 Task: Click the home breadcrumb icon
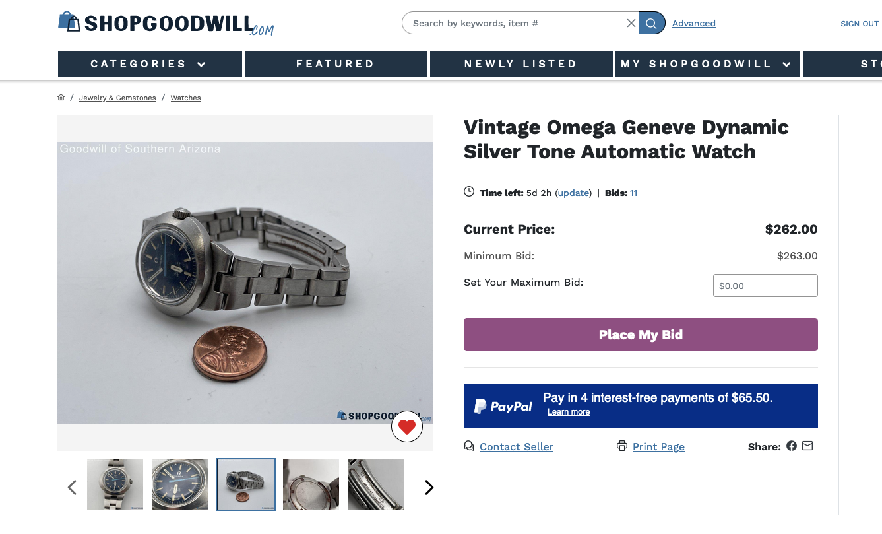[x=61, y=98]
